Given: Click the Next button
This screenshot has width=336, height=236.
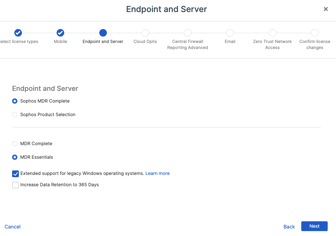Looking at the screenshot, I should tap(314, 226).
